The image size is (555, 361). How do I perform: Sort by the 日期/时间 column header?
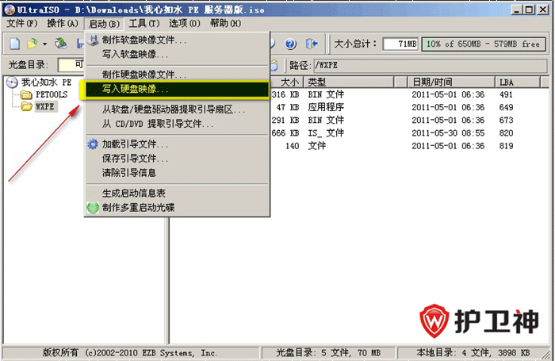(x=451, y=83)
